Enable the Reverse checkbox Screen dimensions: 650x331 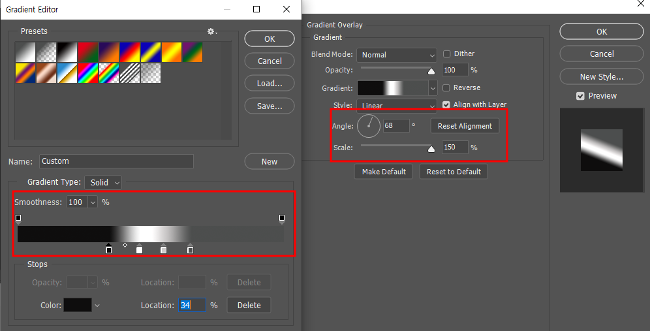click(446, 88)
